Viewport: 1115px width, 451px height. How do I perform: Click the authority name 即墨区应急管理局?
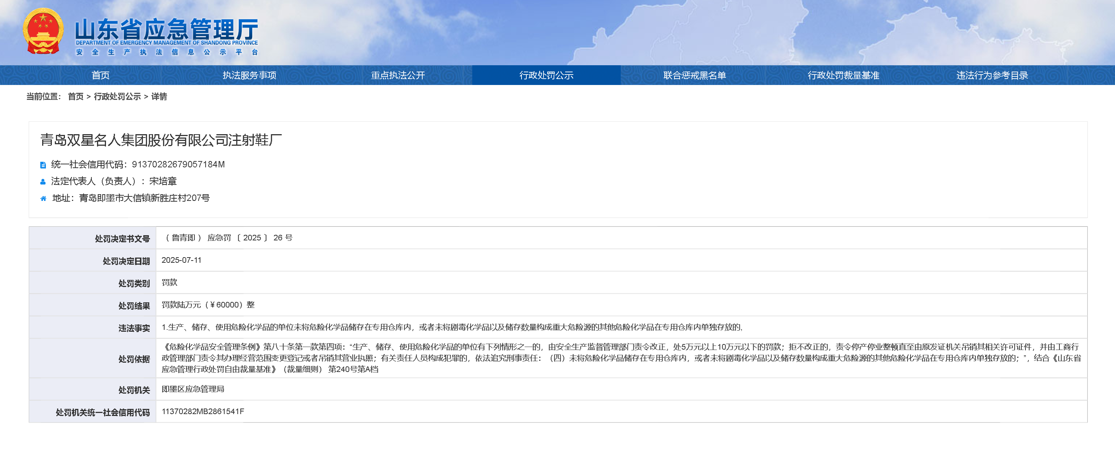192,389
